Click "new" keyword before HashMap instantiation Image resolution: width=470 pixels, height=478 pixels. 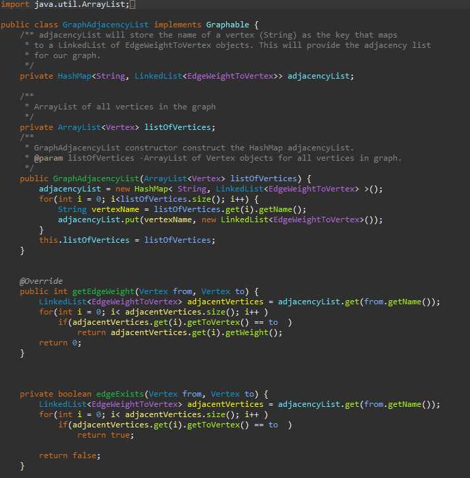(x=122, y=189)
